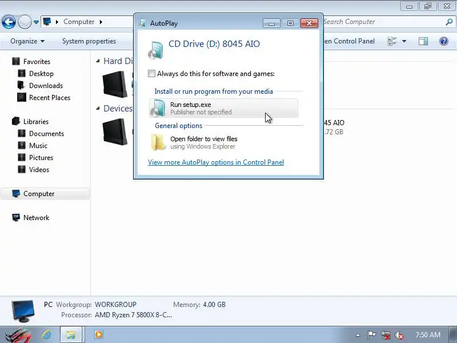
Task: Open Explorer help question mark icon
Action: (x=444, y=41)
